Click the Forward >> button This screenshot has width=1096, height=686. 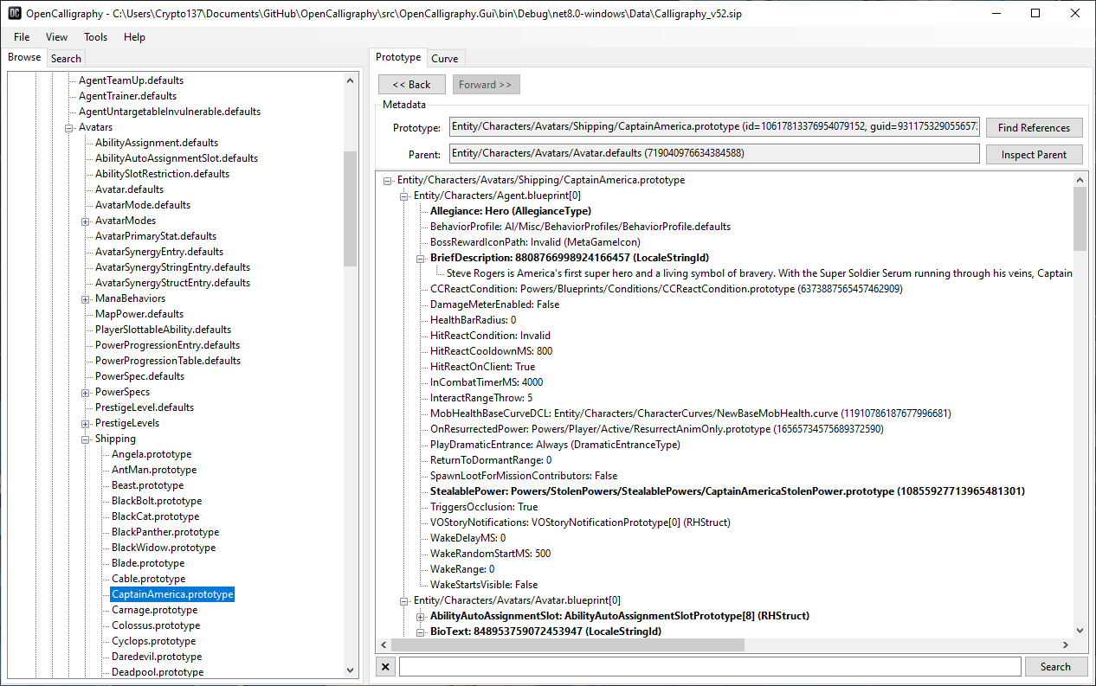coord(485,85)
